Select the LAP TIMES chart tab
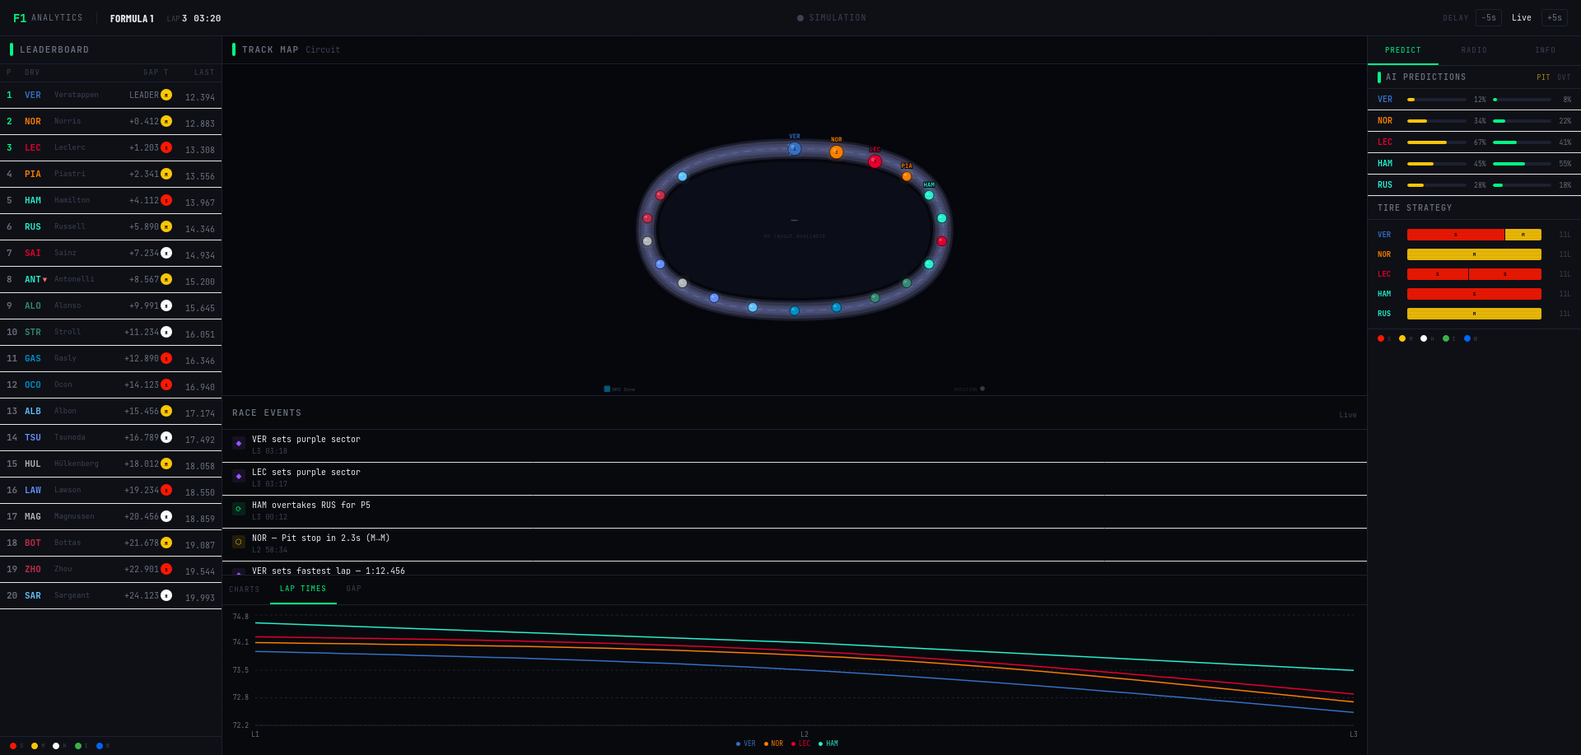Viewport: 1581px width, 755px height. 303,590
